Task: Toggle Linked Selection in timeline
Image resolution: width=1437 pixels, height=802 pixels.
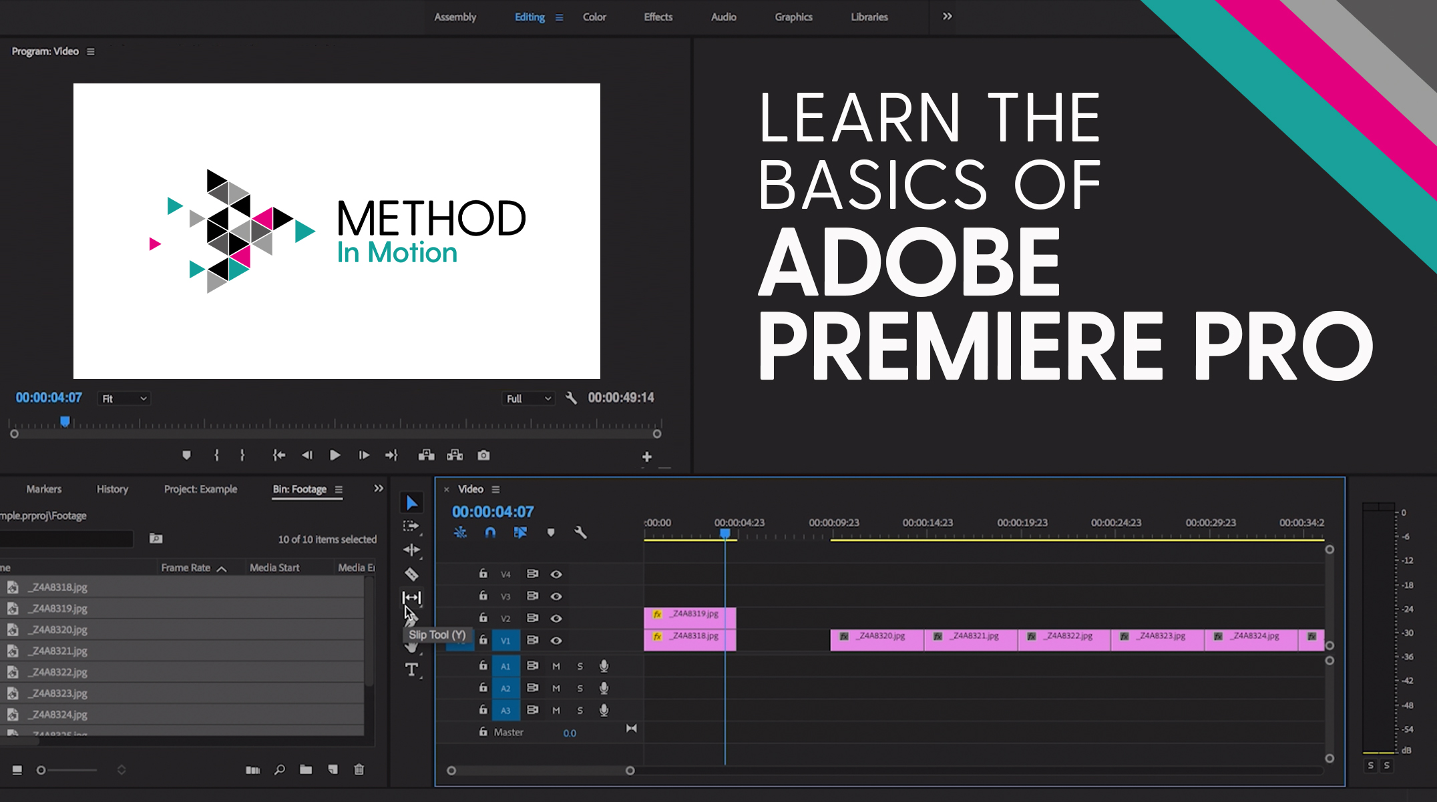Action: pos(520,532)
